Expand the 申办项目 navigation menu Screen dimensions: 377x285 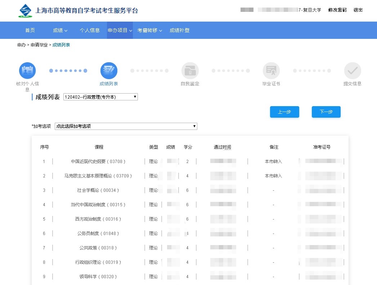120,30
